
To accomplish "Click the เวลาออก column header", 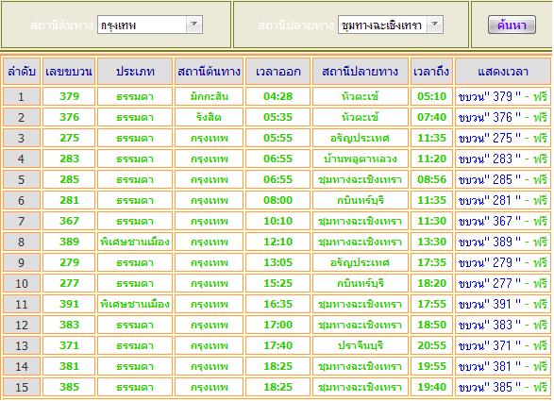I will pyautogui.click(x=278, y=72).
